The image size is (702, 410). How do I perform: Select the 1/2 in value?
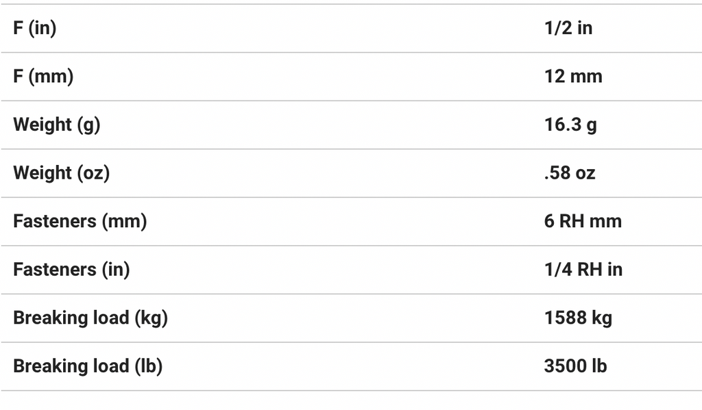click(x=568, y=29)
